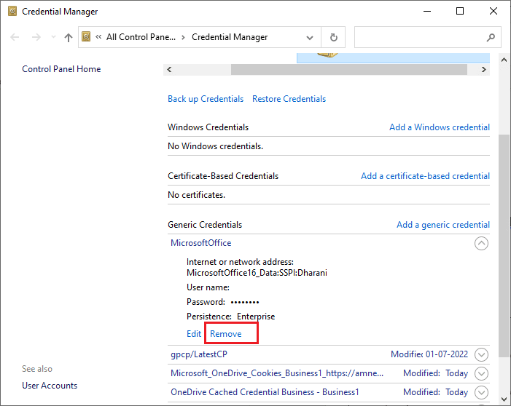Go up one level with up arrow
The image size is (511, 406).
point(68,37)
